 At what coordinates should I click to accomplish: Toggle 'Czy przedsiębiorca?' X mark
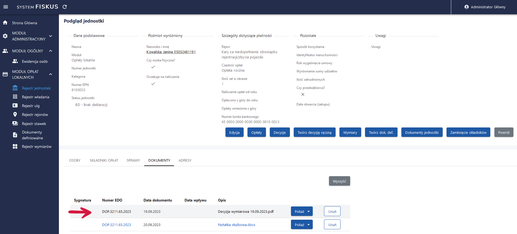click(x=303, y=94)
